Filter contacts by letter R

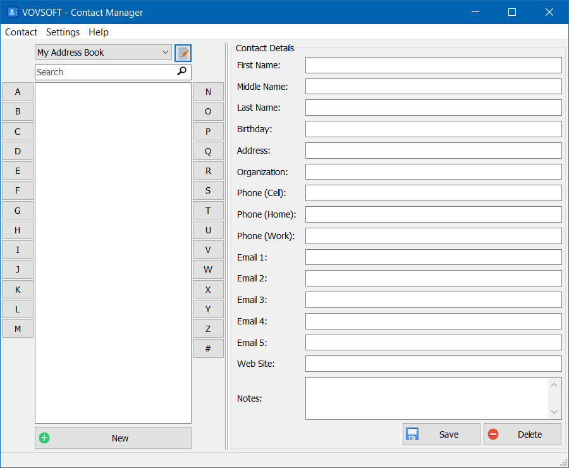tap(208, 171)
